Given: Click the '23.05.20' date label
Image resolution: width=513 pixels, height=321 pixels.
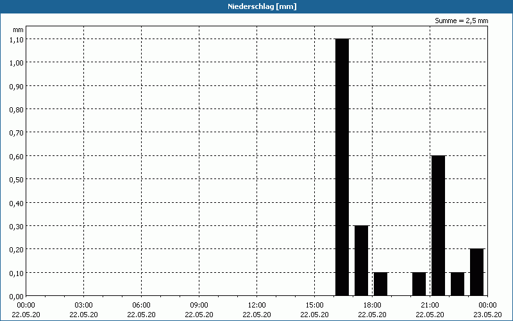Looking at the screenshot, I should [x=487, y=315].
